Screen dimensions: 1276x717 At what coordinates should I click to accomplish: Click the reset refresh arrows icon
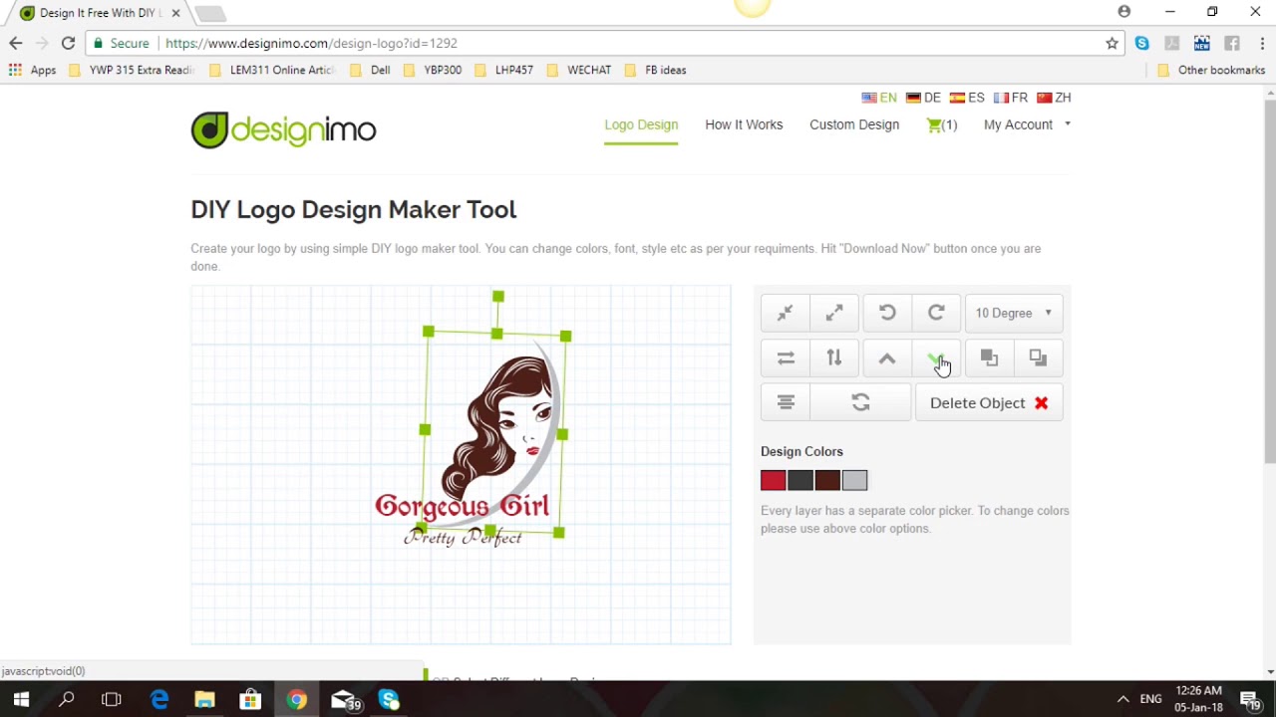click(x=861, y=402)
